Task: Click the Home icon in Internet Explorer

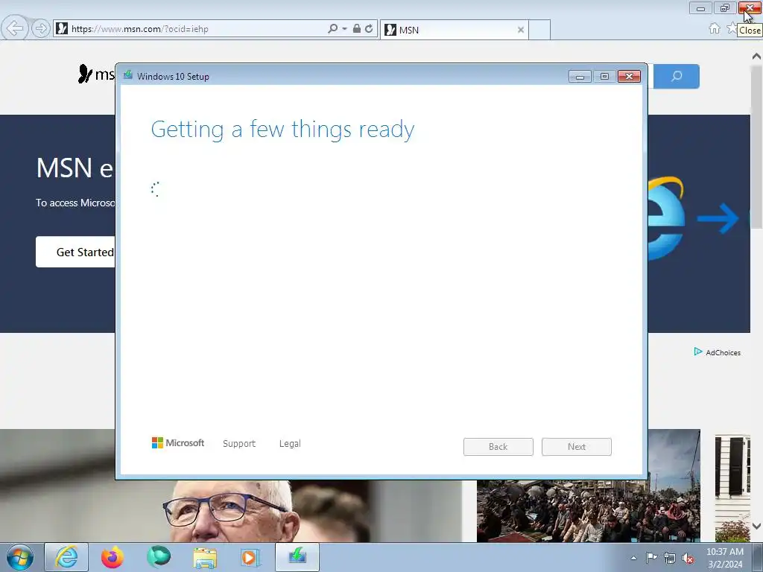Action: tap(715, 29)
